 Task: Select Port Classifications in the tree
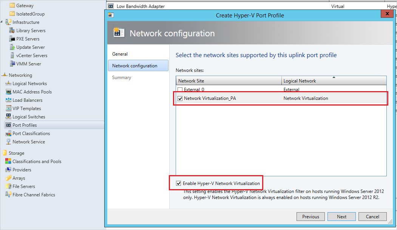pyautogui.click(x=31, y=134)
